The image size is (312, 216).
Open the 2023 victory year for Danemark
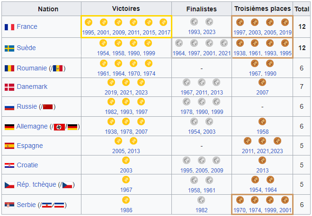tap(142, 93)
